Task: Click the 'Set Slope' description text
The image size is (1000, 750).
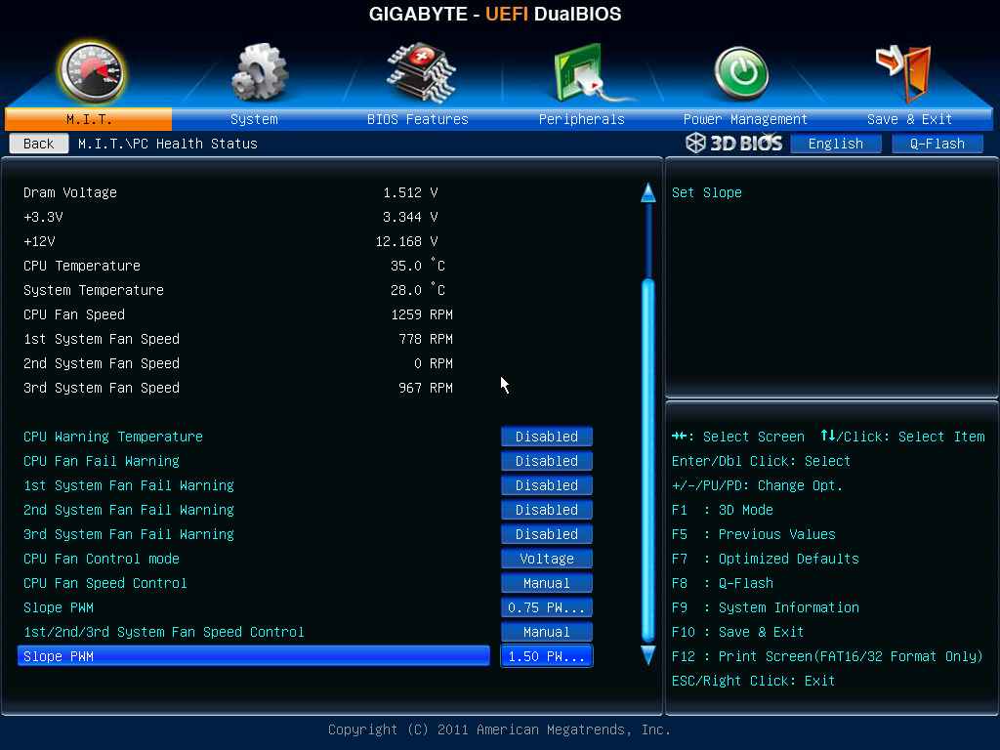Action: click(x=707, y=192)
